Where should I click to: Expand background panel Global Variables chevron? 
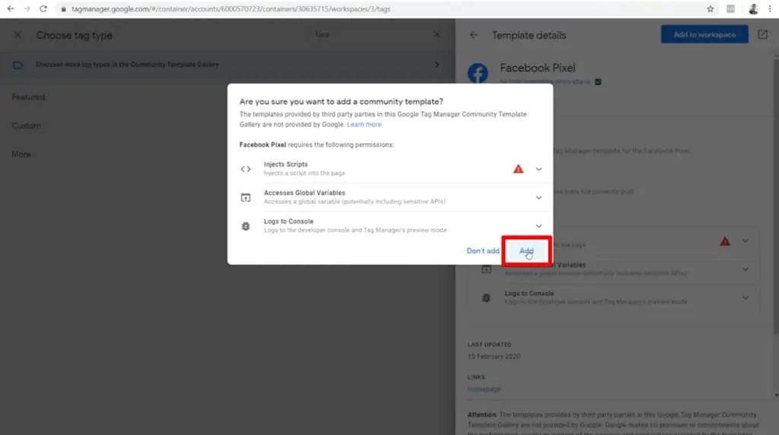[746, 269]
